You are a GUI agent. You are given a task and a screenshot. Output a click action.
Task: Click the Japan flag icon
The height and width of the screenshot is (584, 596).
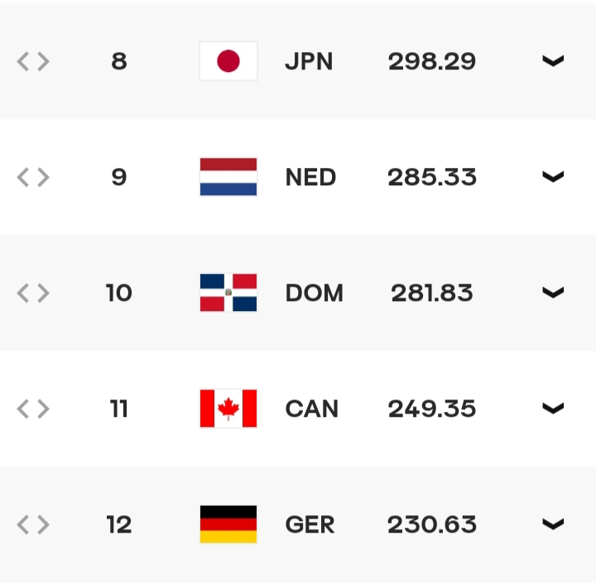pyautogui.click(x=228, y=61)
